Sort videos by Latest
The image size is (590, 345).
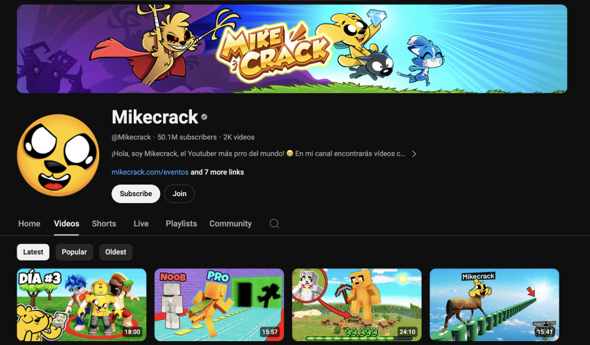pos(33,252)
